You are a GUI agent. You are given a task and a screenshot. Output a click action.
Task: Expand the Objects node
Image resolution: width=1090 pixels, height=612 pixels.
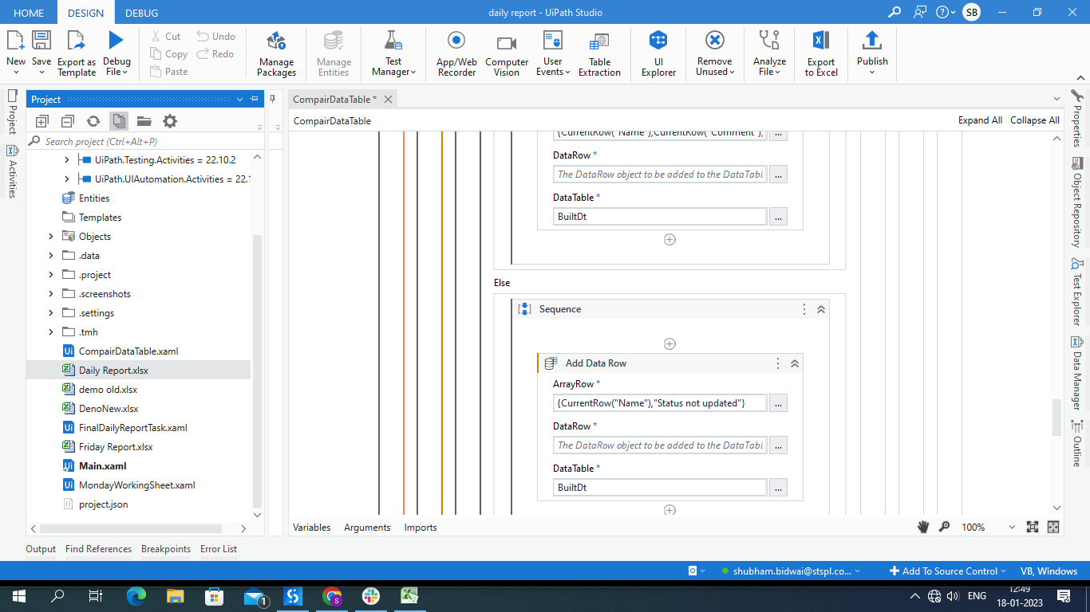point(51,237)
